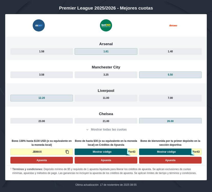Image resolution: width=212 pixels, height=192 pixels.
Task: Copy the JBMAX bonus code
Action: (67, 152)
